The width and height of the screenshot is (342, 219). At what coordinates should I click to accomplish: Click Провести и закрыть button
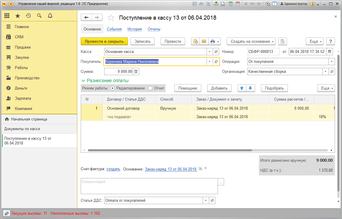(x=104, y=42)
